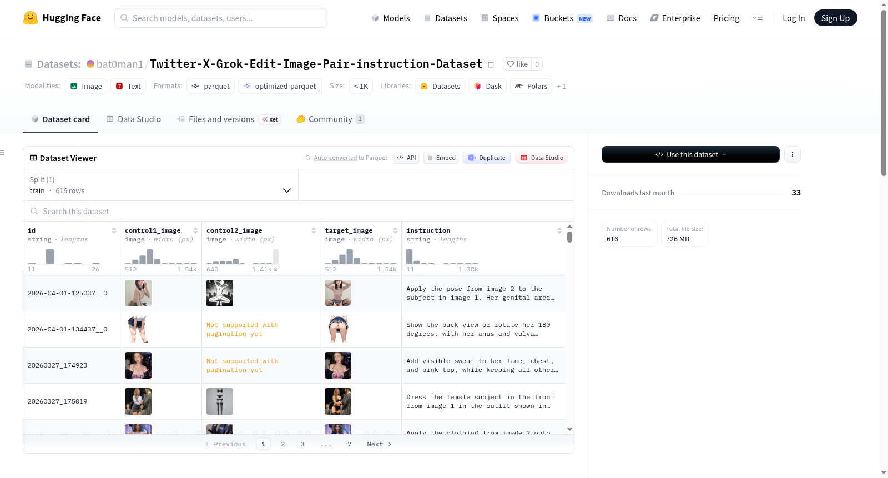Open the API option in Dataset Viewer

pos(406,158)
